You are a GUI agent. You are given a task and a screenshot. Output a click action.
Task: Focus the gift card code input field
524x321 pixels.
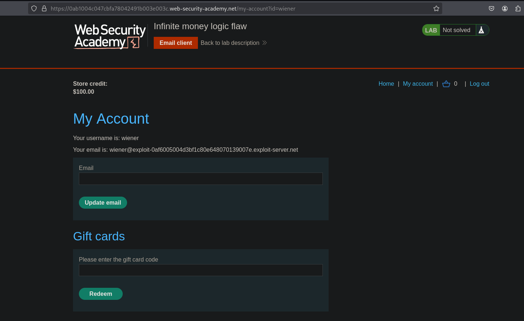[x=200, y=270]
